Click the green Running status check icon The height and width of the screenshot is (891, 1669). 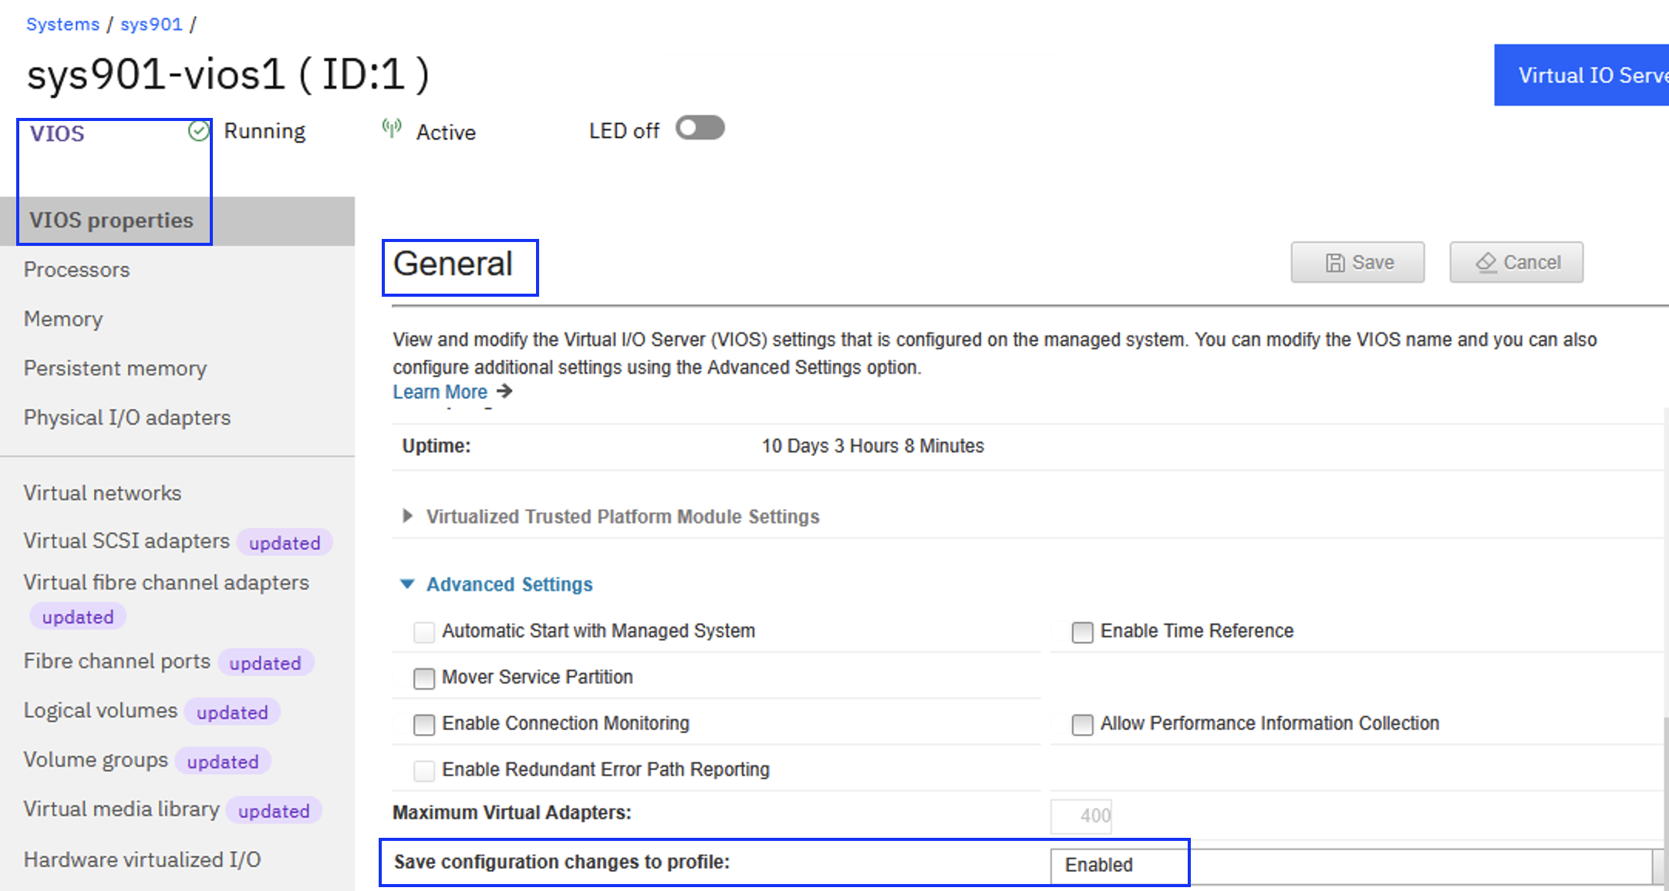point(198,131)
